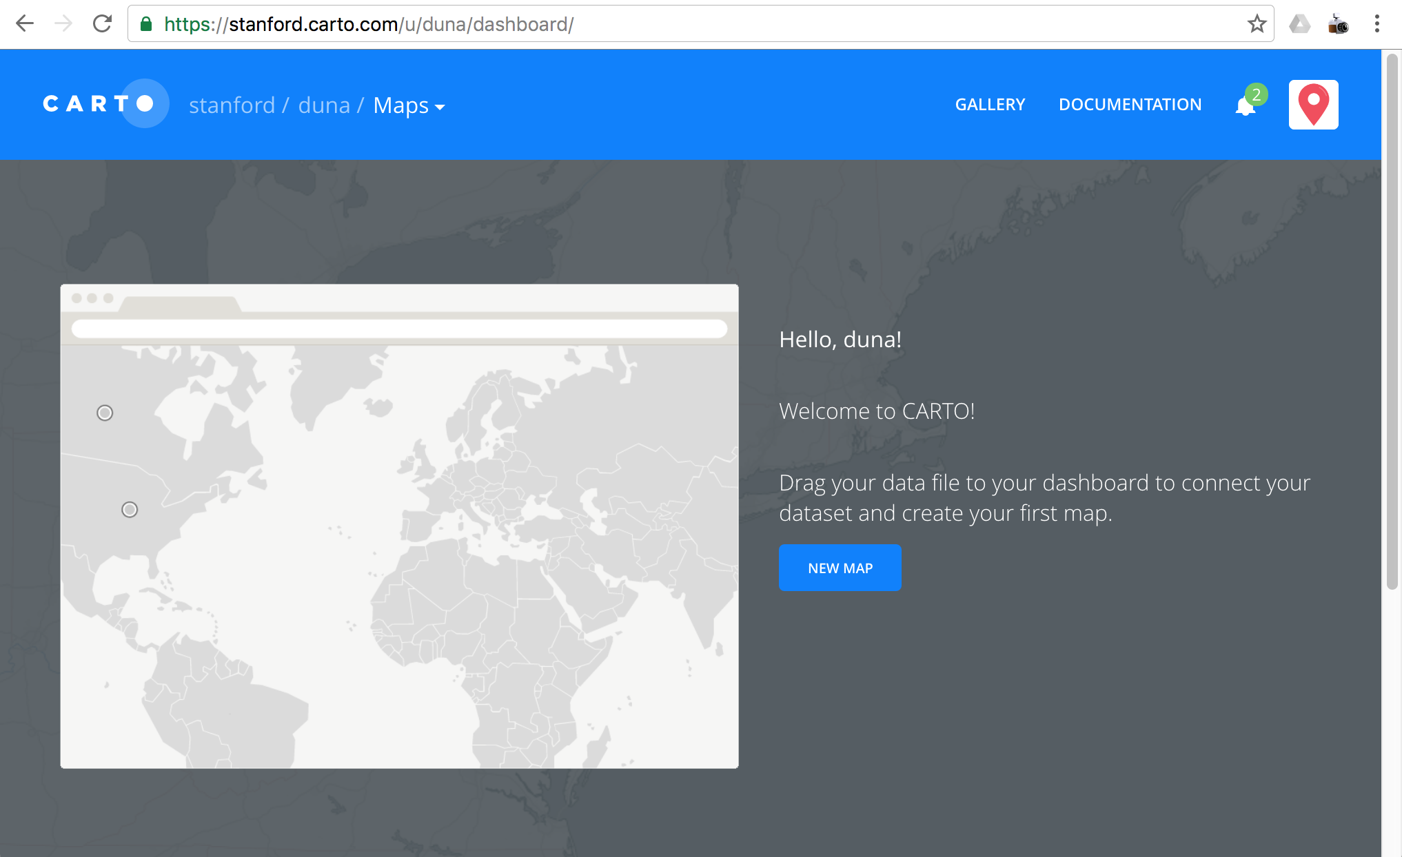Open the notifications bell
Viewport: 1402px width, 857px height.
pyautogui.click(x=1246, y=105)
